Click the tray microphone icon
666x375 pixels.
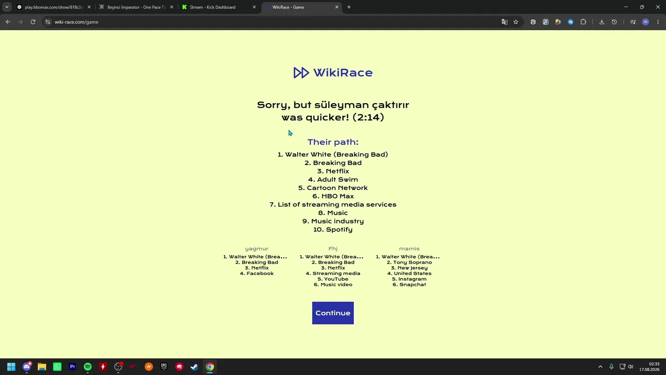tap(611, 367)
